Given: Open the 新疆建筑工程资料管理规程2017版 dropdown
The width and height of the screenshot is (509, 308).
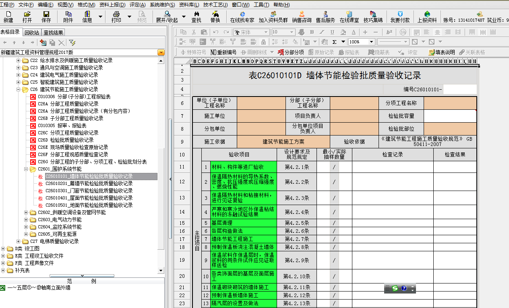Looking at the screenshot, I should click(161, 52).
